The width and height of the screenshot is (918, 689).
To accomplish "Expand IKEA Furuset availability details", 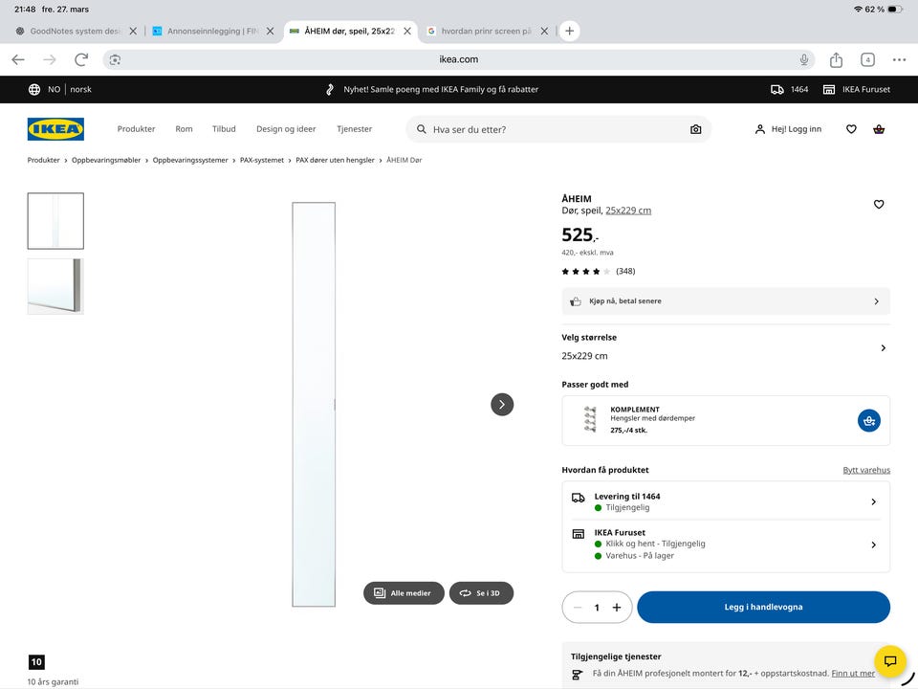I will point(726,545).
